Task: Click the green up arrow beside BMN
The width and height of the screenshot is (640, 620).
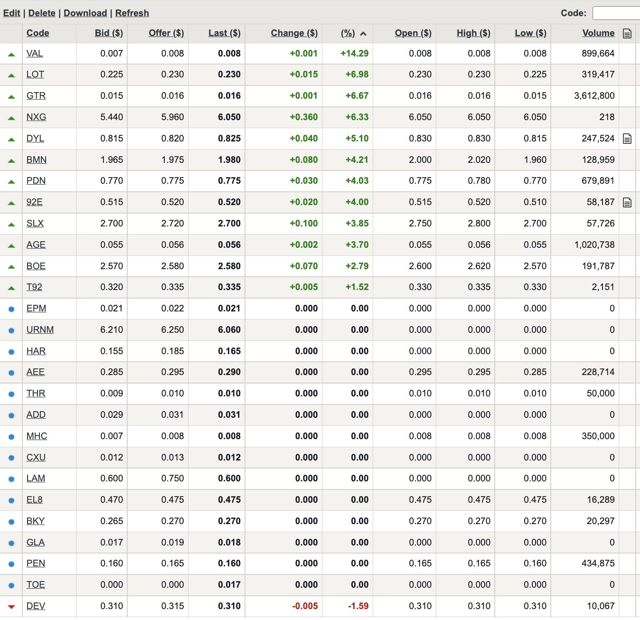Action: (11, 160)
